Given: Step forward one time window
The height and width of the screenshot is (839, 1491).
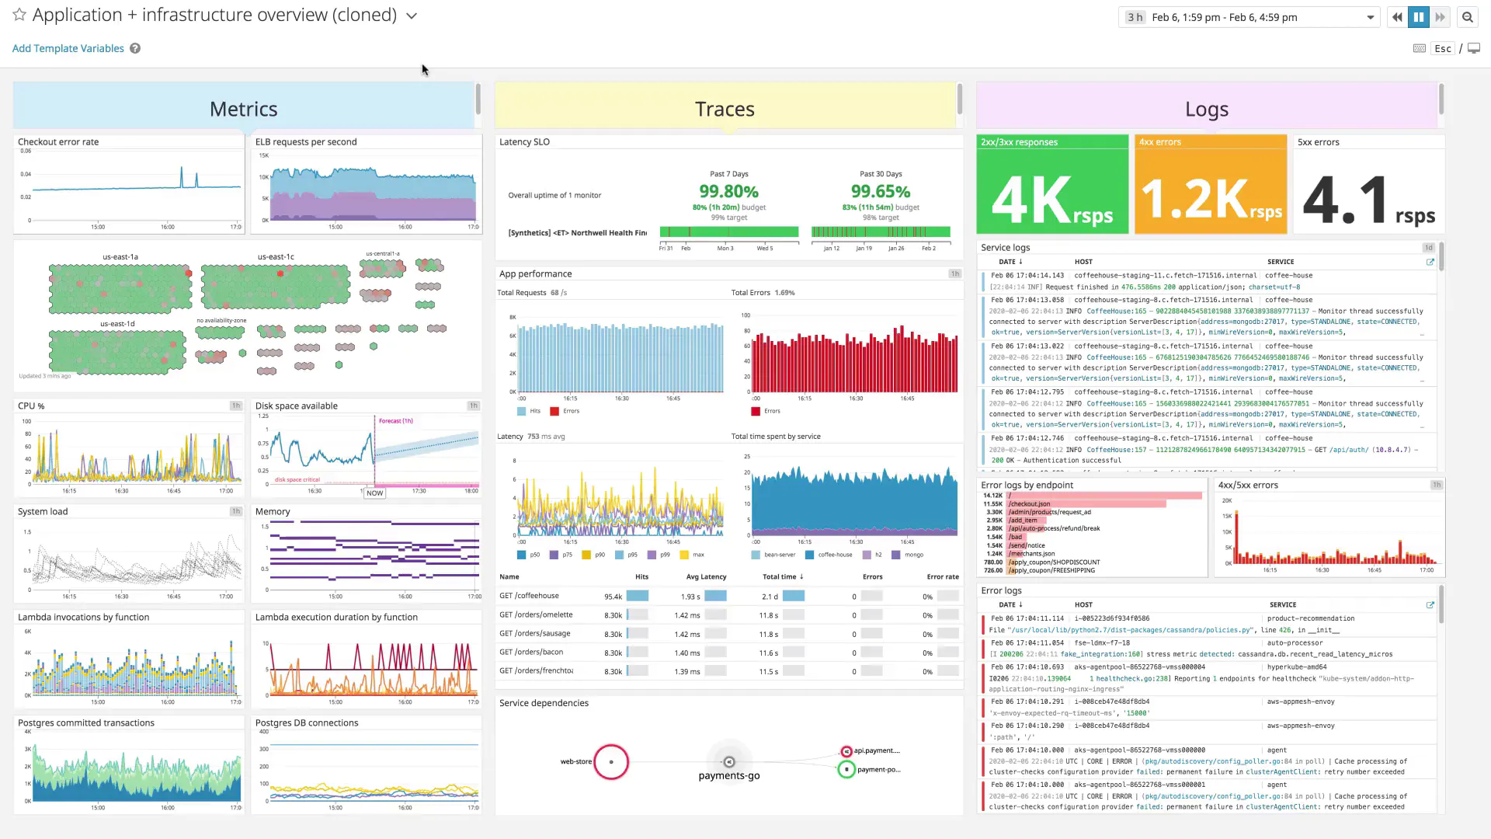Looking at the screenshot, I should [x=1440, y=17].
